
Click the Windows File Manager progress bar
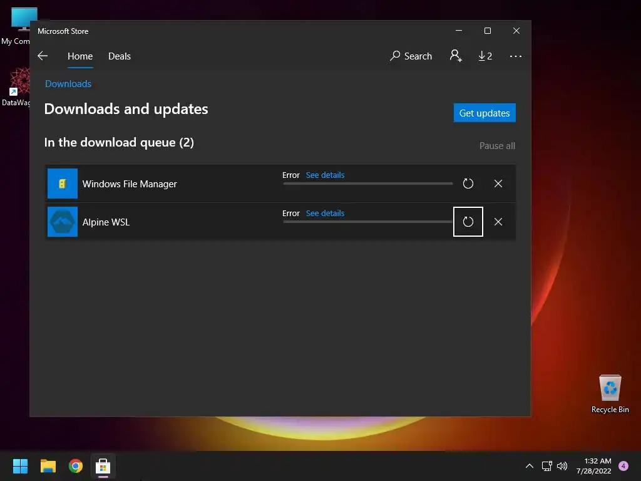coord(367,184)
